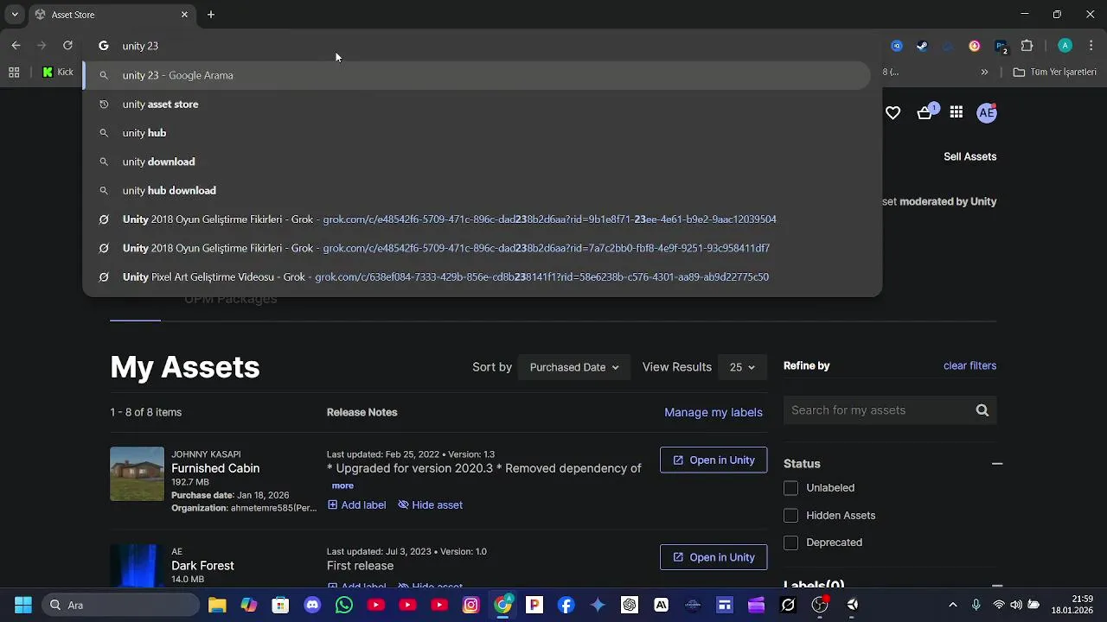Open the Chrome extensions puzzle icon
The height and width of the screenshot is (622, 1107).
1027,46
